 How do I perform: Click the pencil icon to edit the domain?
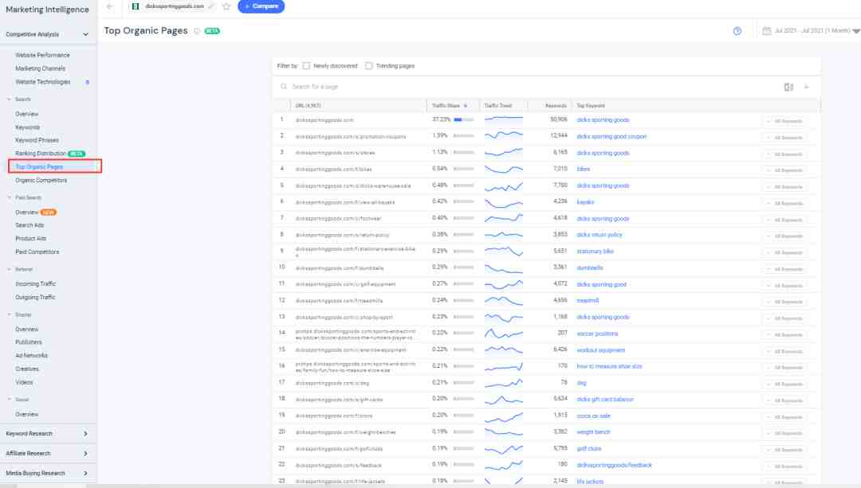[x=210, y=6]
